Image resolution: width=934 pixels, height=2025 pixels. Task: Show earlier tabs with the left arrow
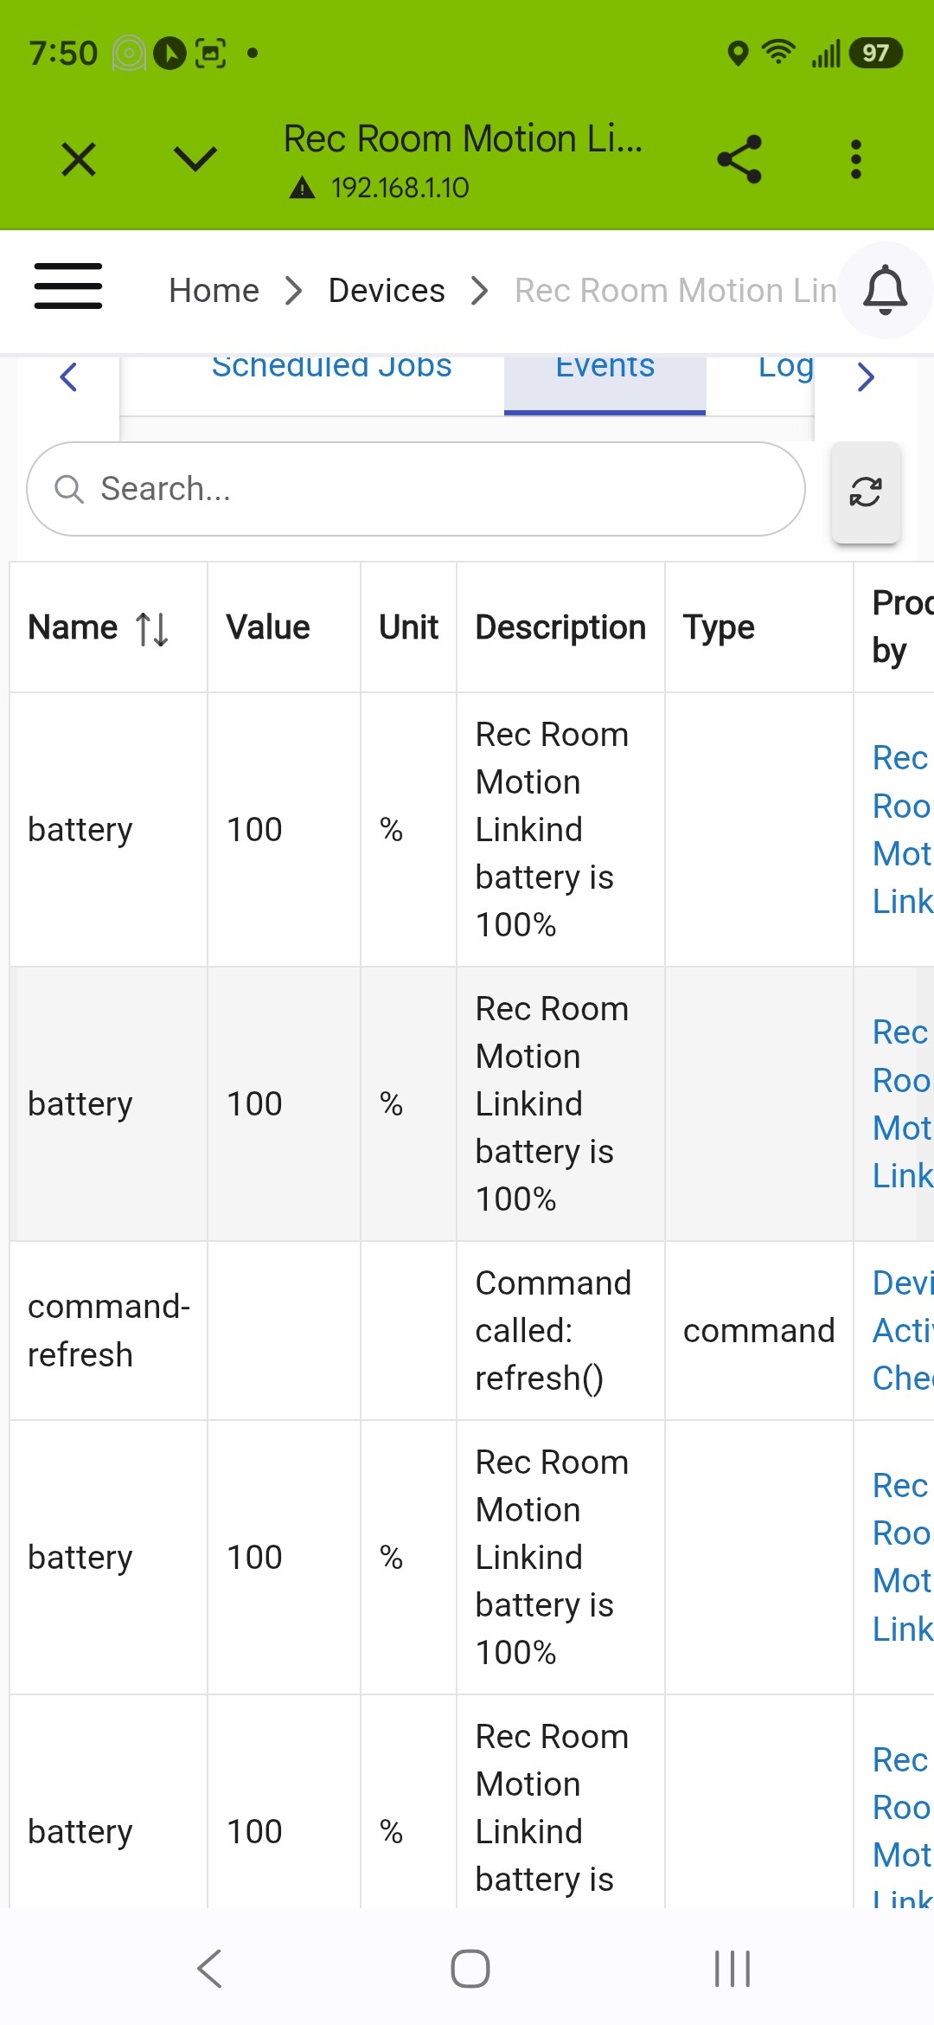[x=68, y=376]
